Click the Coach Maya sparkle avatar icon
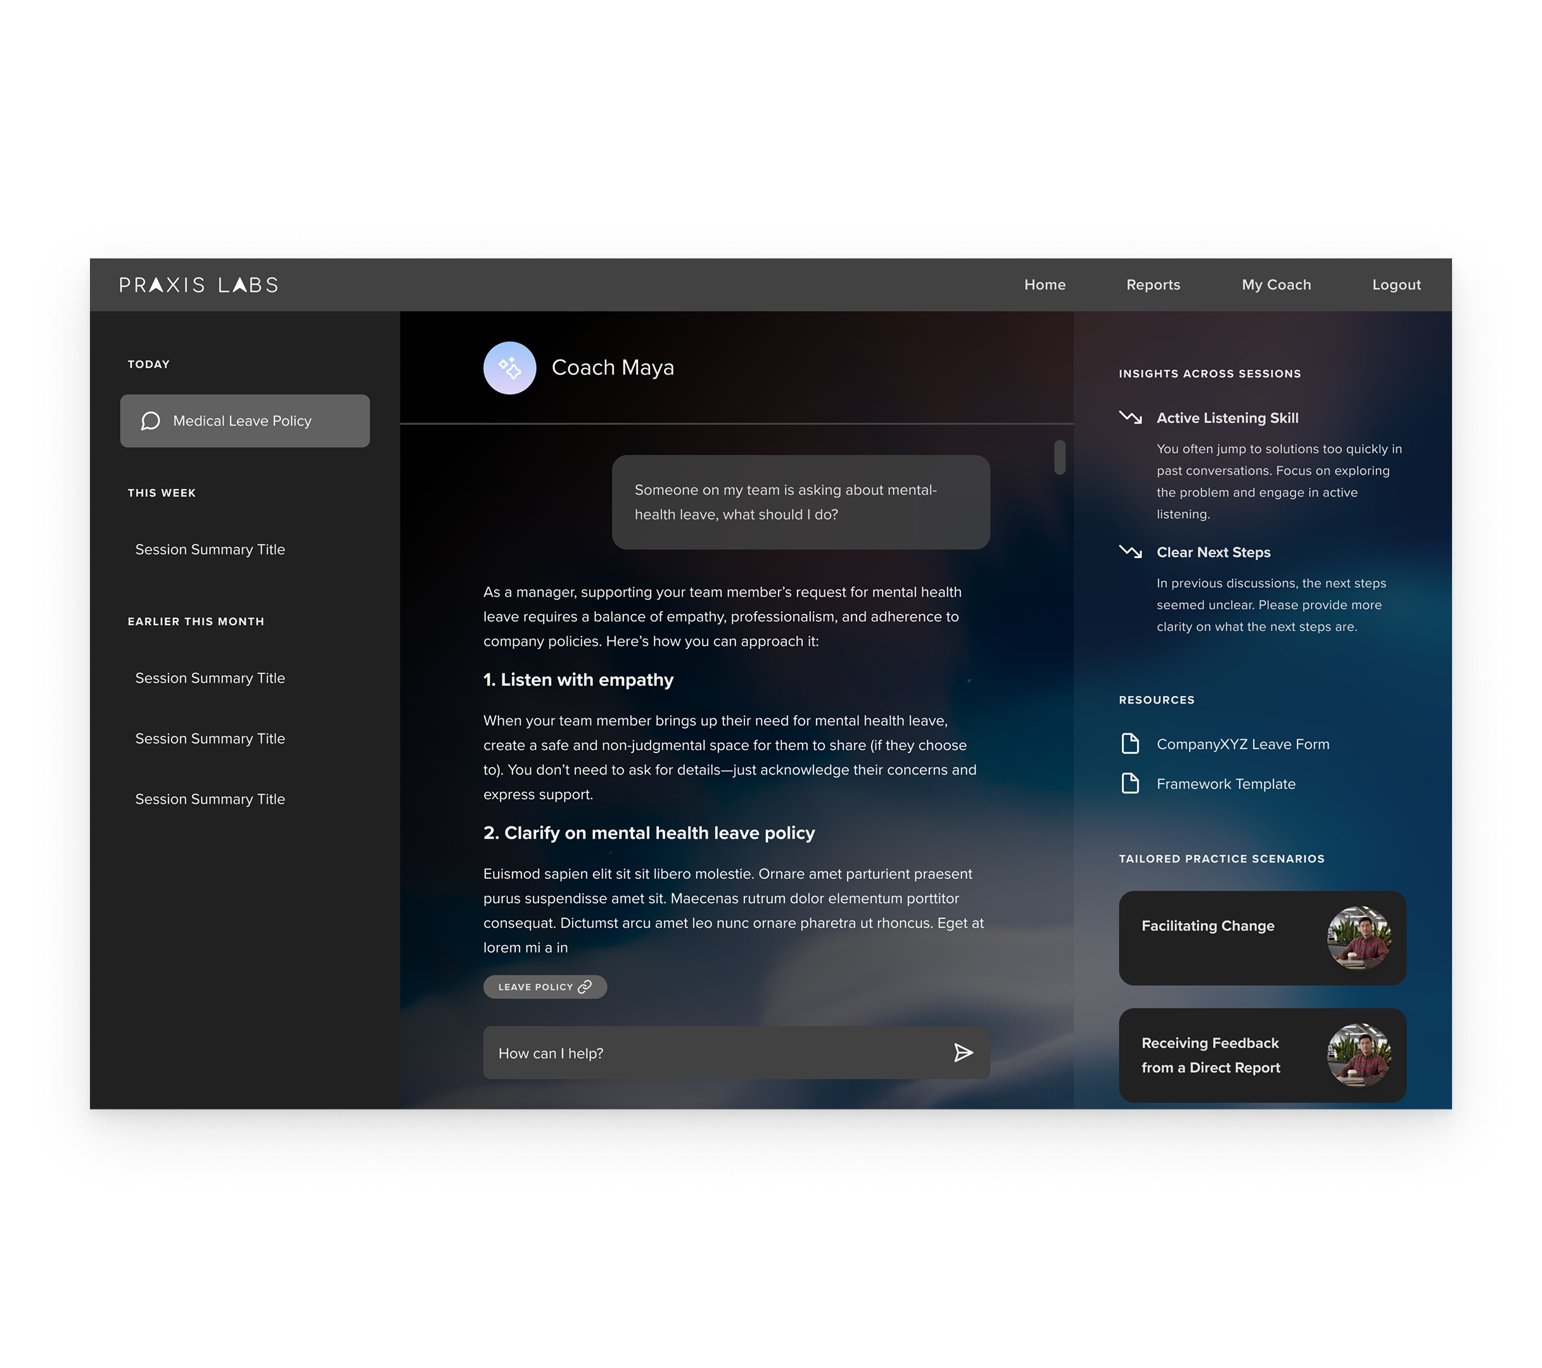The width and height of the screenshot is (1542, 1368). tap(509, 368)
